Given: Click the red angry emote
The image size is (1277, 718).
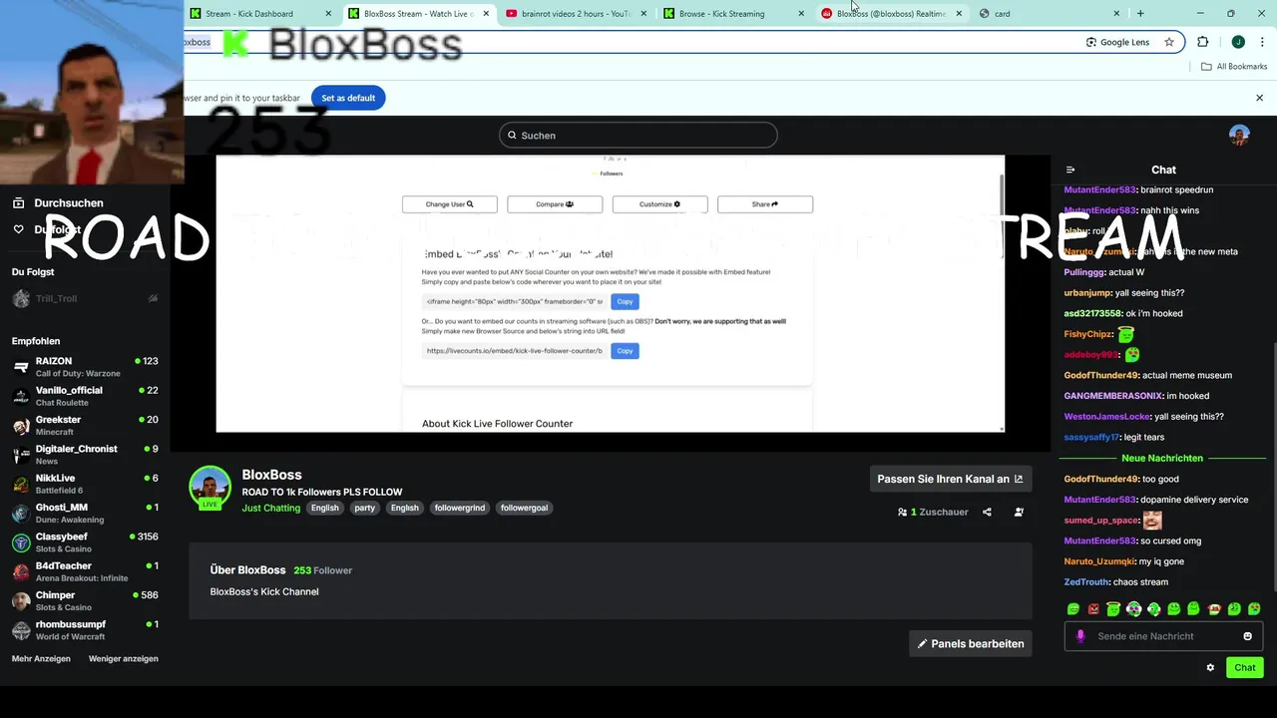Looking at the screenshot, I should point(1093,608).
